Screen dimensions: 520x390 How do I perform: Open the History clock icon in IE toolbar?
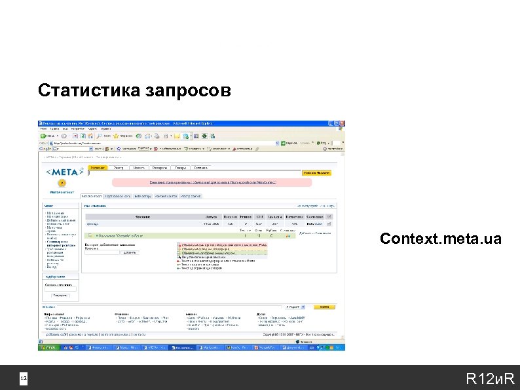(x=139, y=136)
